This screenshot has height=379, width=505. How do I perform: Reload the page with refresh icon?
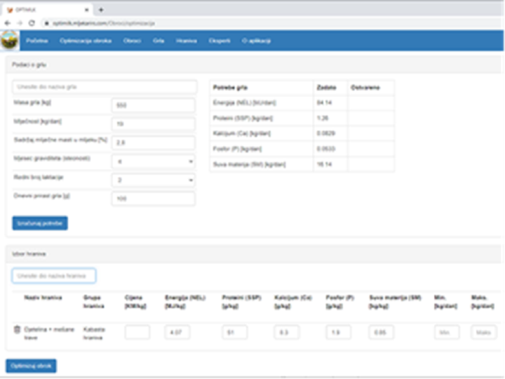[32, 23]
